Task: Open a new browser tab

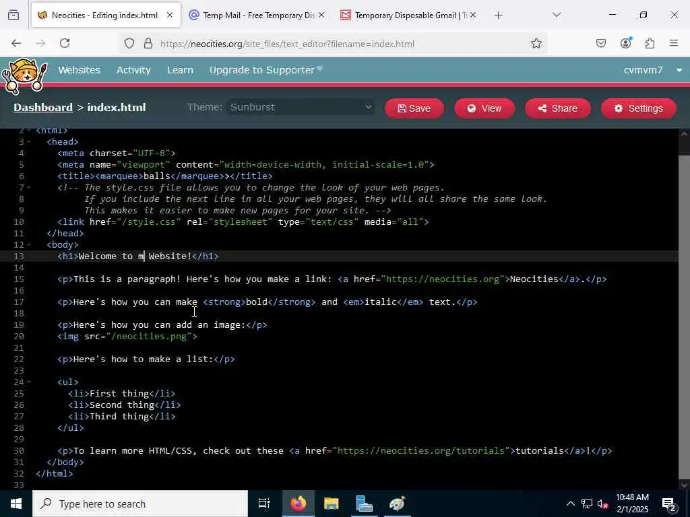Action: click(498, 15)
